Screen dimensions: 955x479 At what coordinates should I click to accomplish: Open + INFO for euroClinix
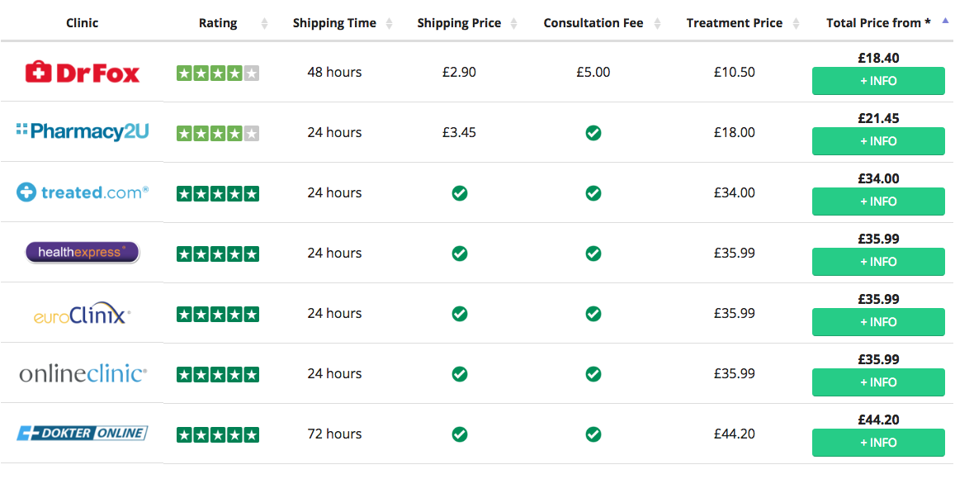point(878,322)
